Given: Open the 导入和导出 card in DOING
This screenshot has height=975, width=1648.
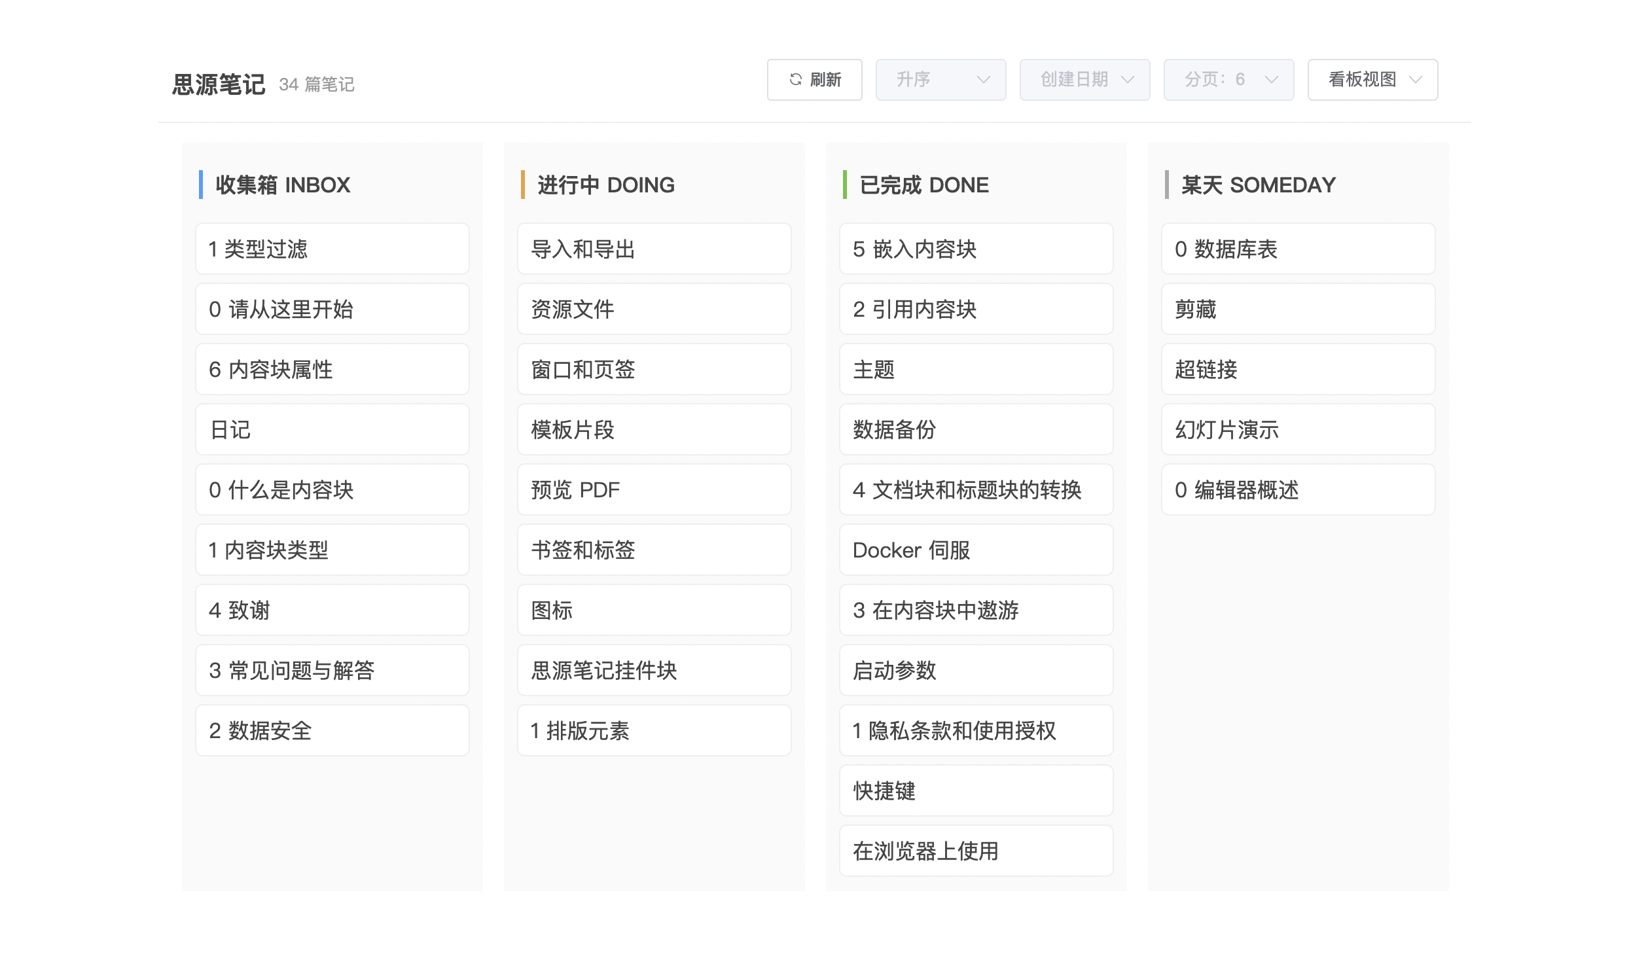Looking at the screenshot, I should [654, 249].
